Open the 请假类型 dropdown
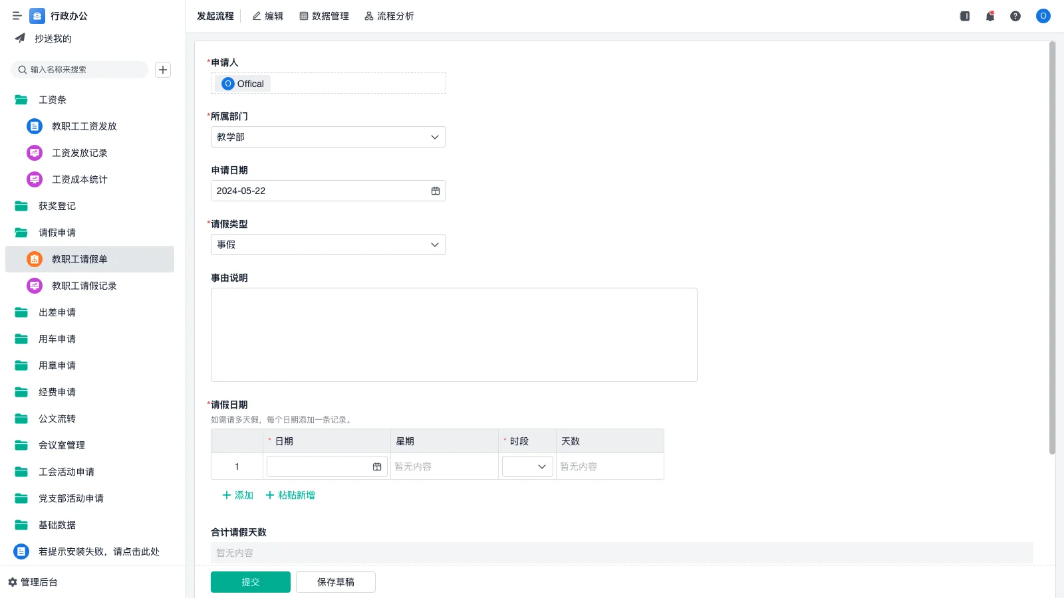 pyautogui.click(x=435, y=244)
